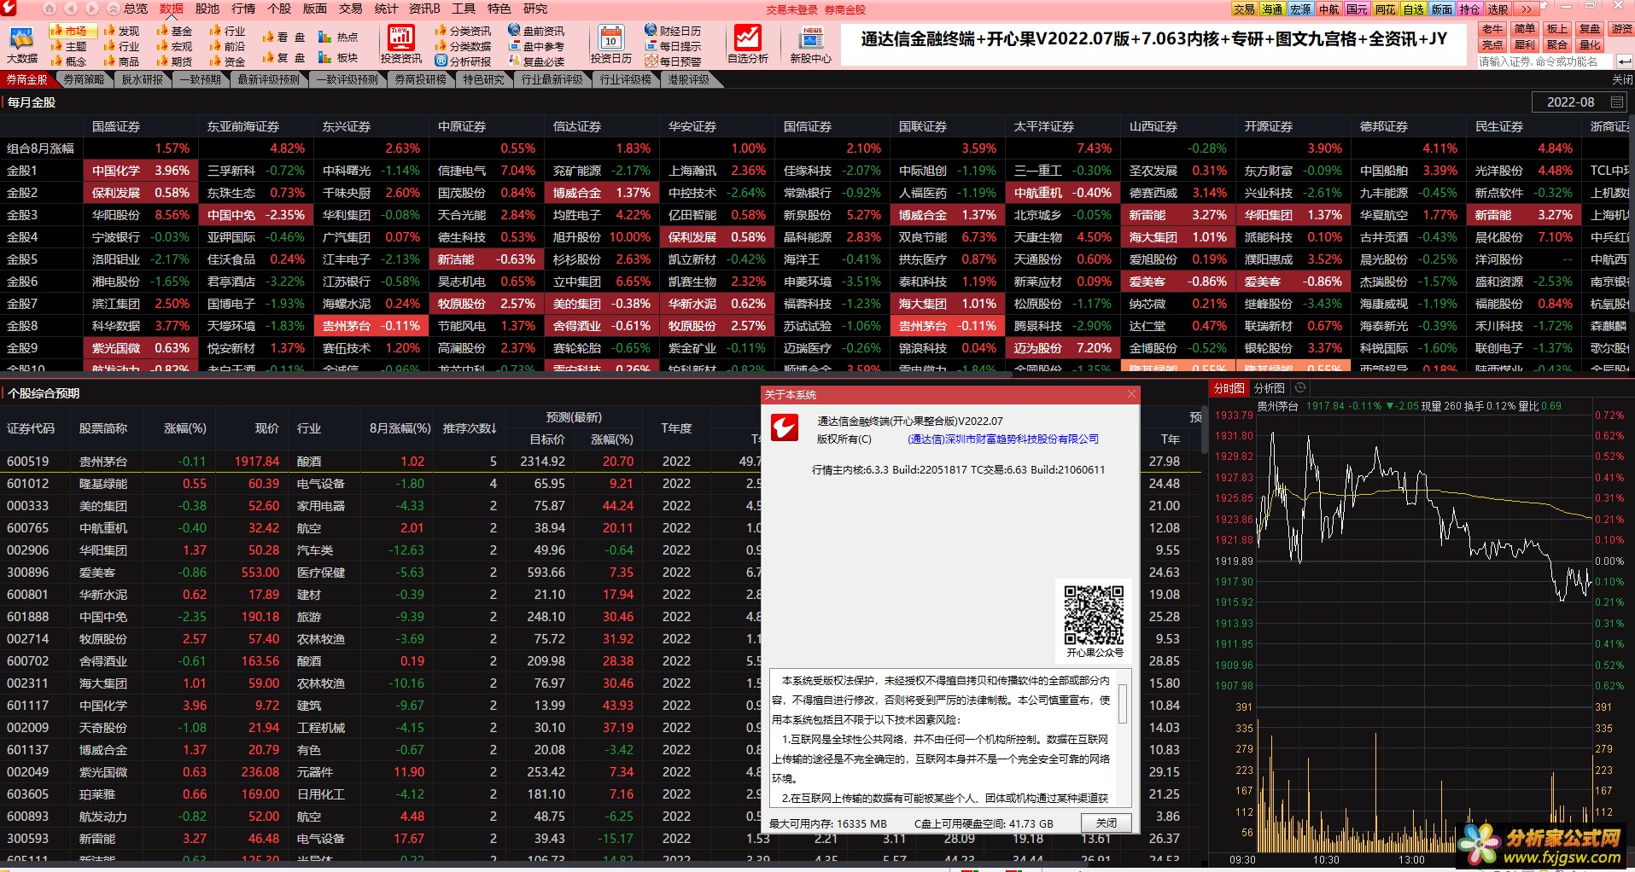Click the gear icon next to 分析图

pos(1300,388)
